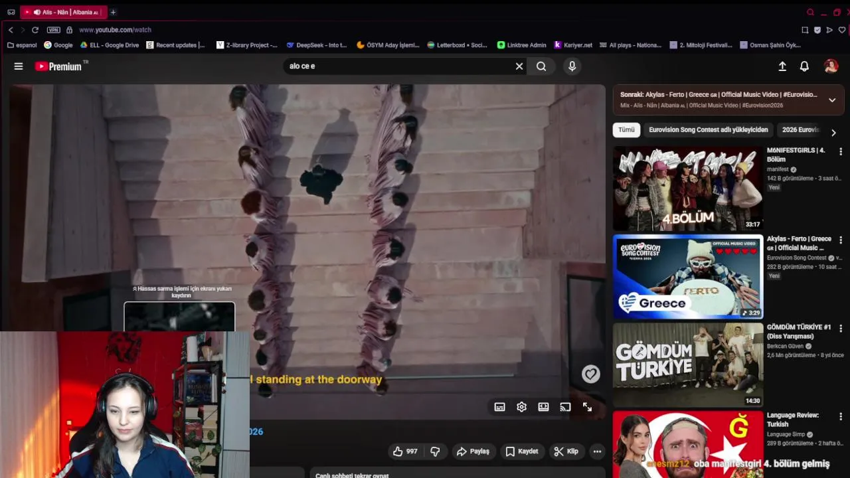Go back in the browser
The image size is (850, 478).
11,30
